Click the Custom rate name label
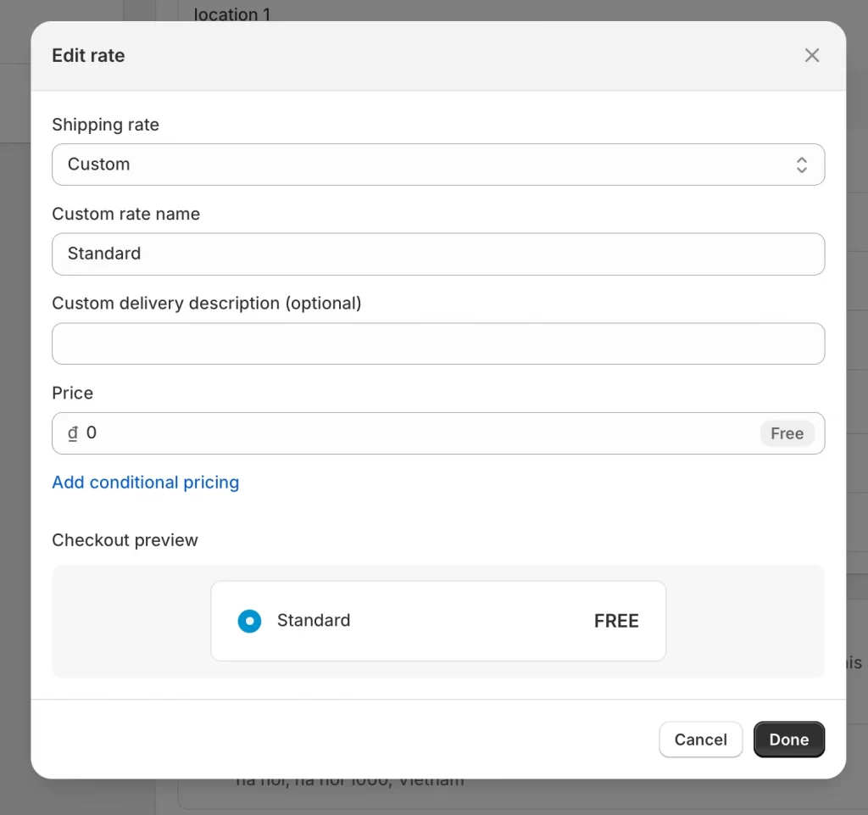The image size is (868, 815). coord(125,214)
